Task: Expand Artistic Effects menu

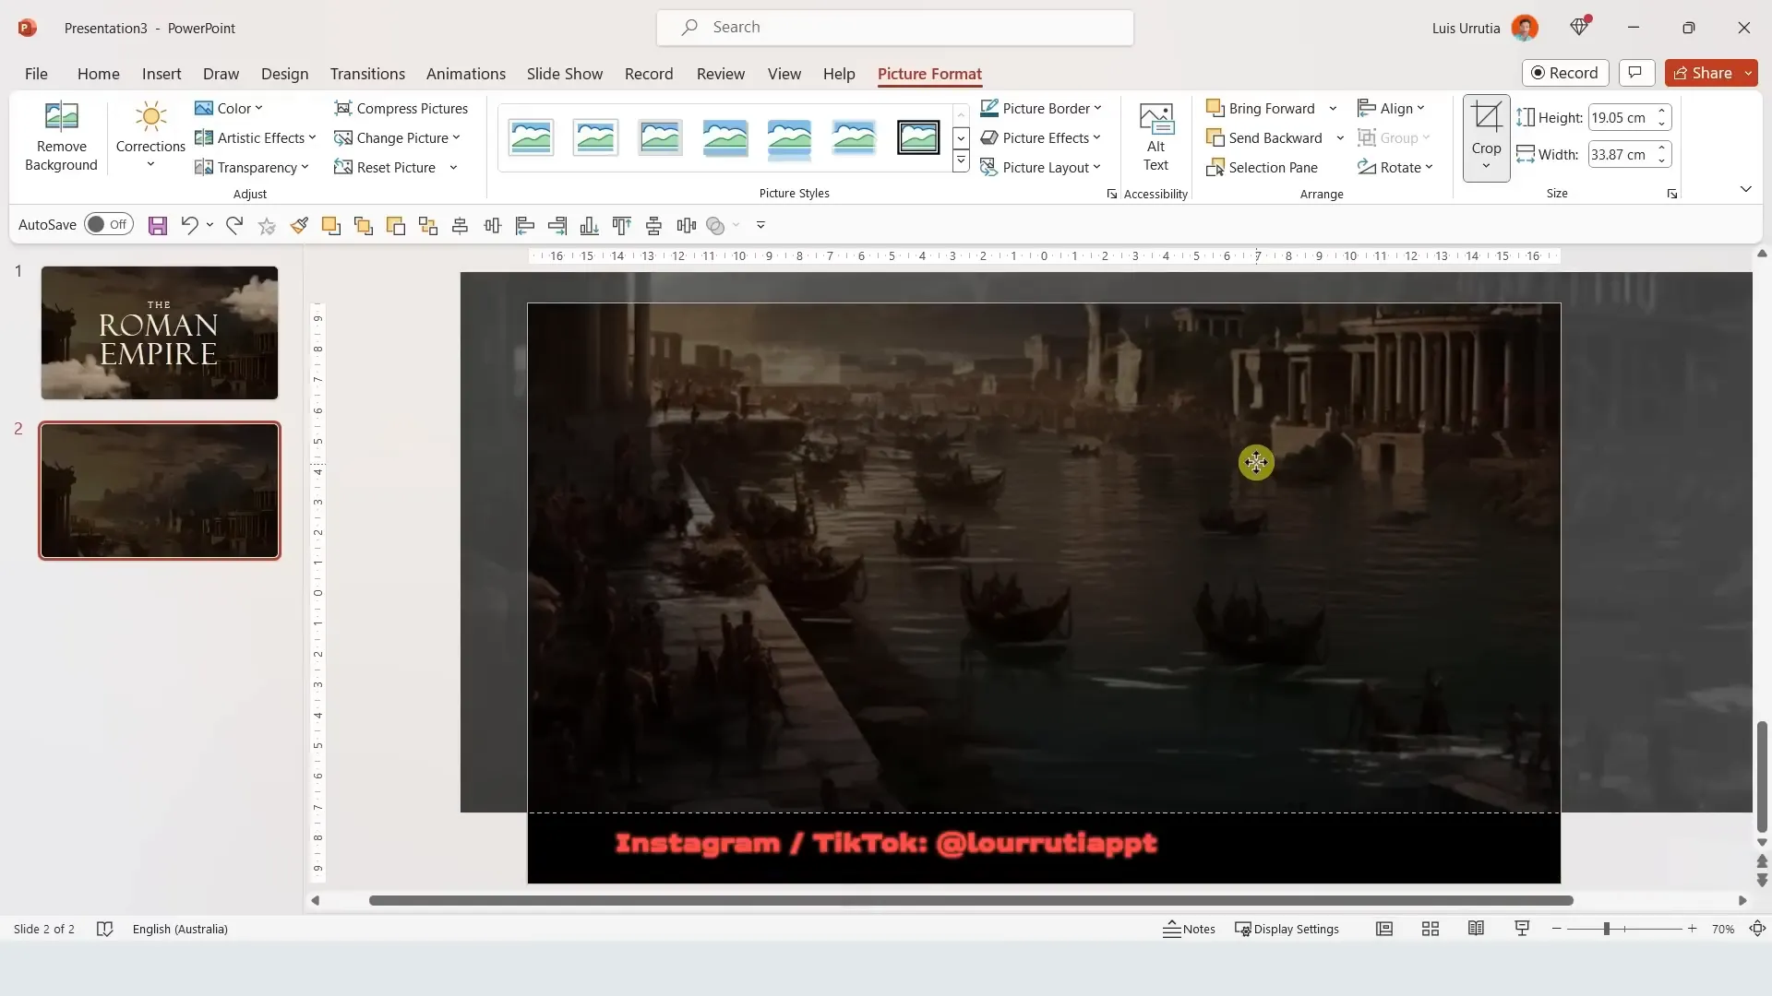Action: (255, 137)
